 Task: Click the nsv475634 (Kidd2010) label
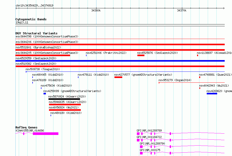56,86
